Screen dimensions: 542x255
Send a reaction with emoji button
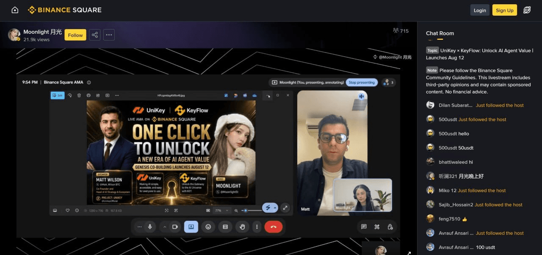(x=208, y=227)
